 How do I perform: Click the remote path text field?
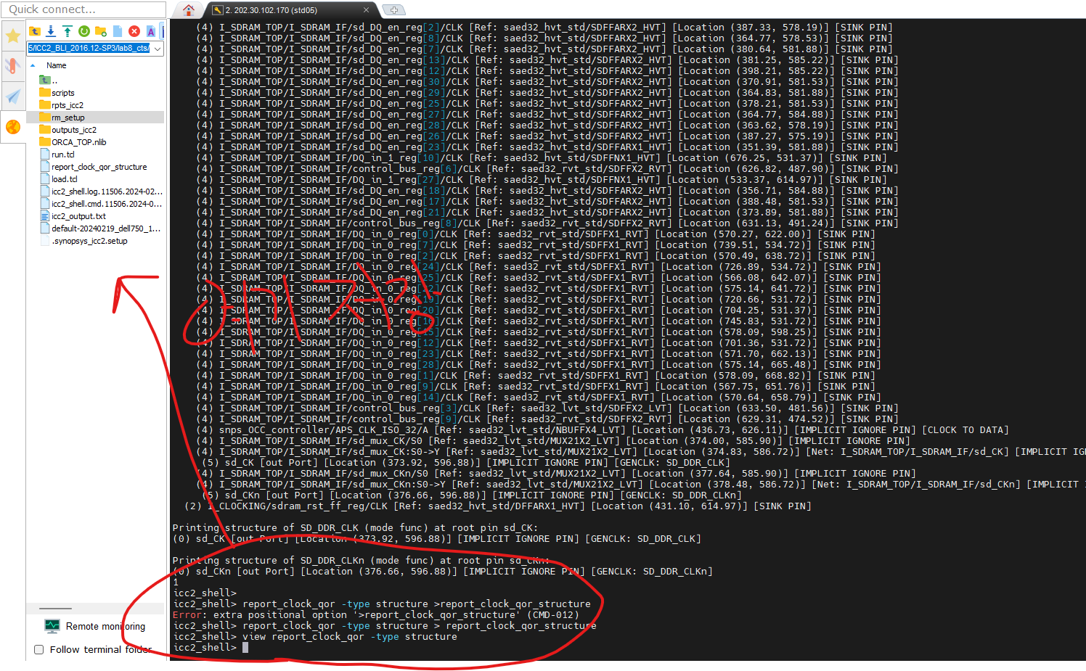click(89, 49)
